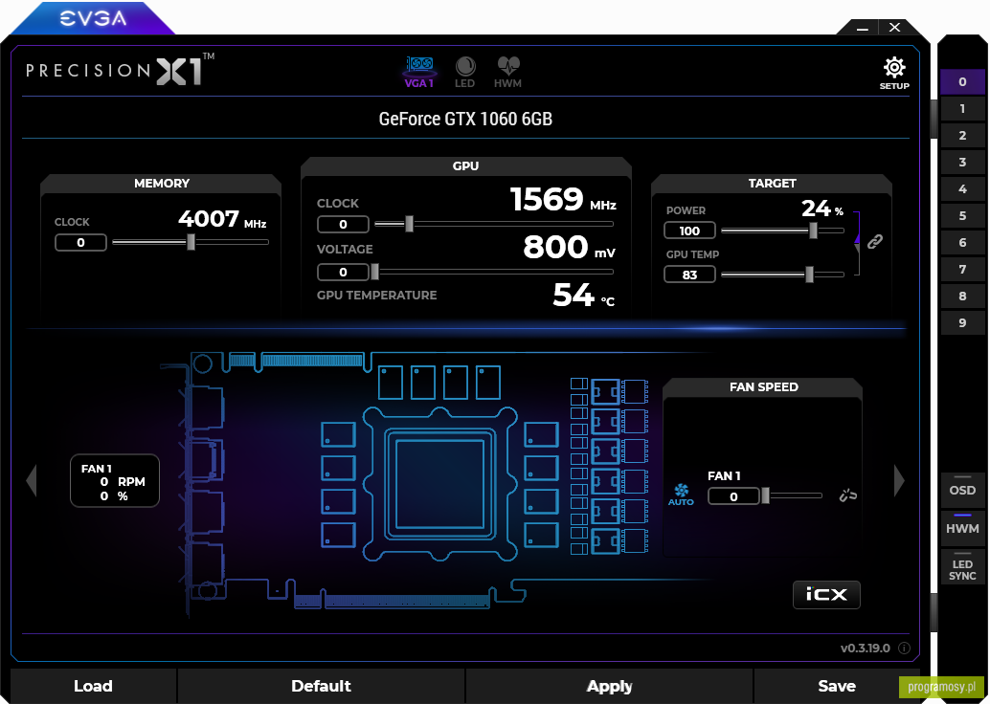
Task: Click the memory clock slider handle
Action: (191, 242)
